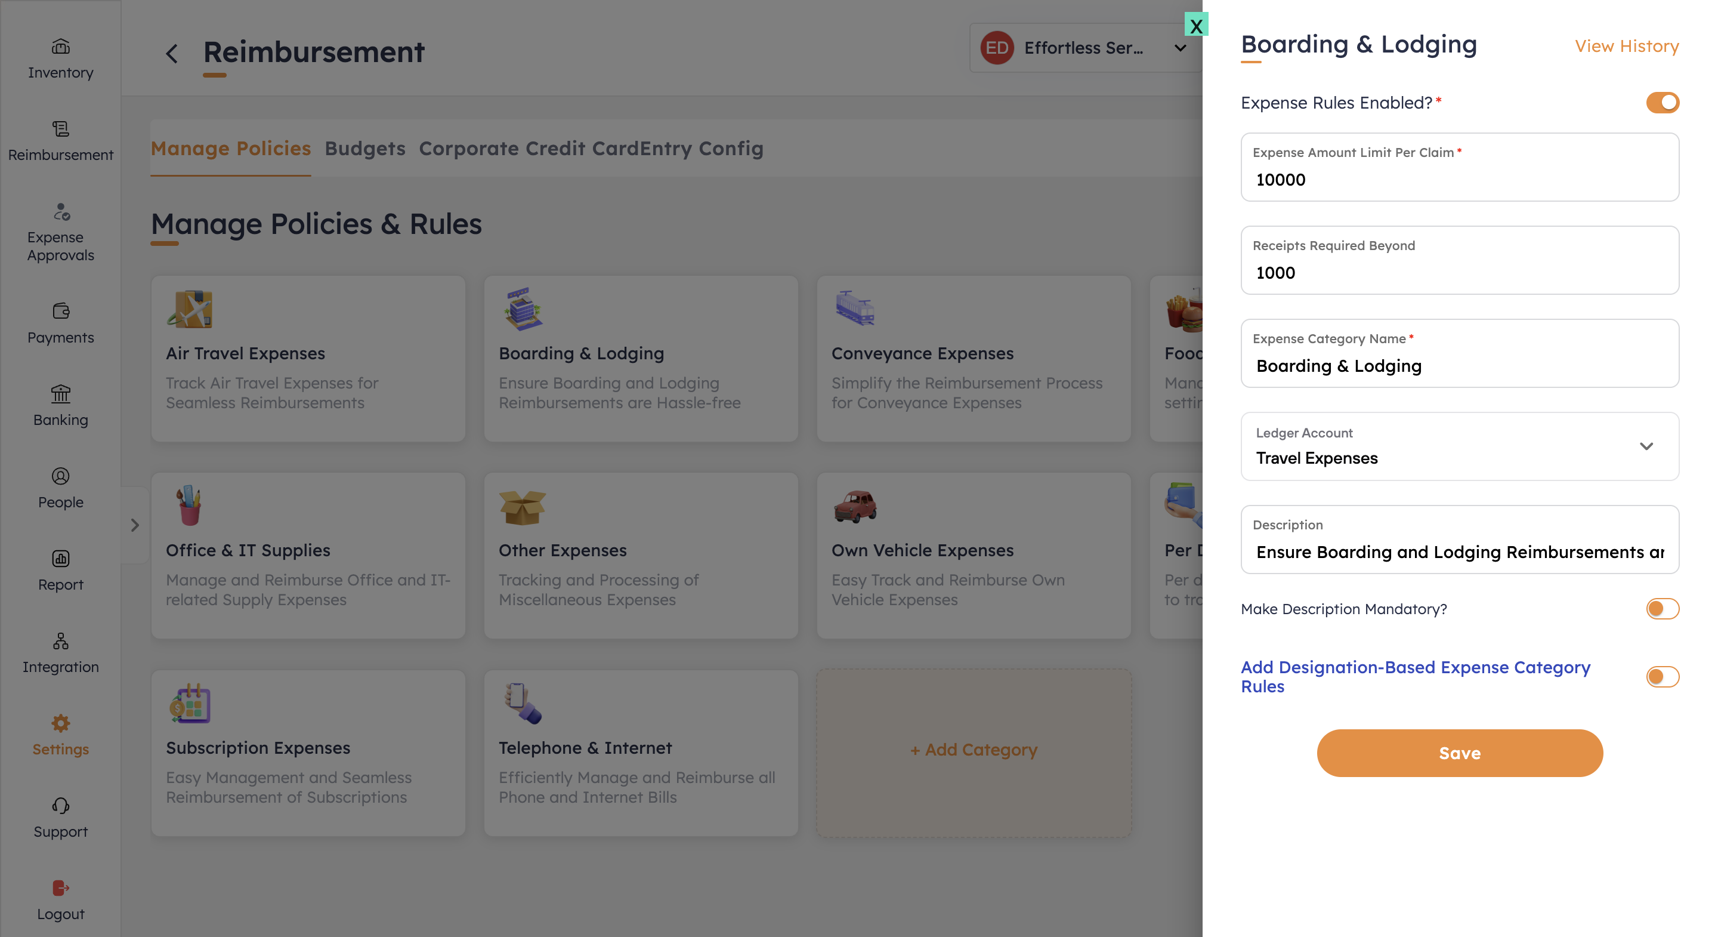Expand the Ledger Account dropdown

[x=1645, y=446]
